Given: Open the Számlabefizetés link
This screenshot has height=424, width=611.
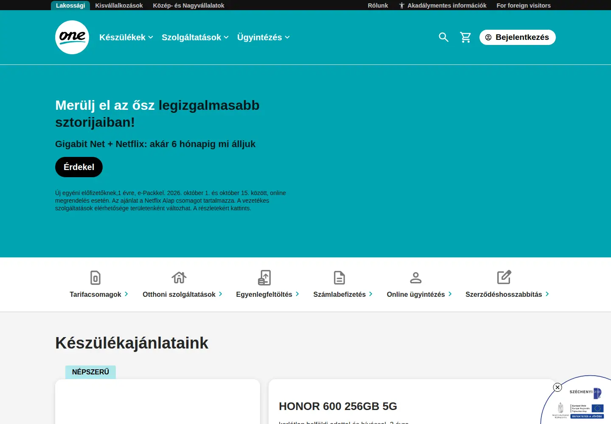Looking at the screenshot, I should click(343, 294).
